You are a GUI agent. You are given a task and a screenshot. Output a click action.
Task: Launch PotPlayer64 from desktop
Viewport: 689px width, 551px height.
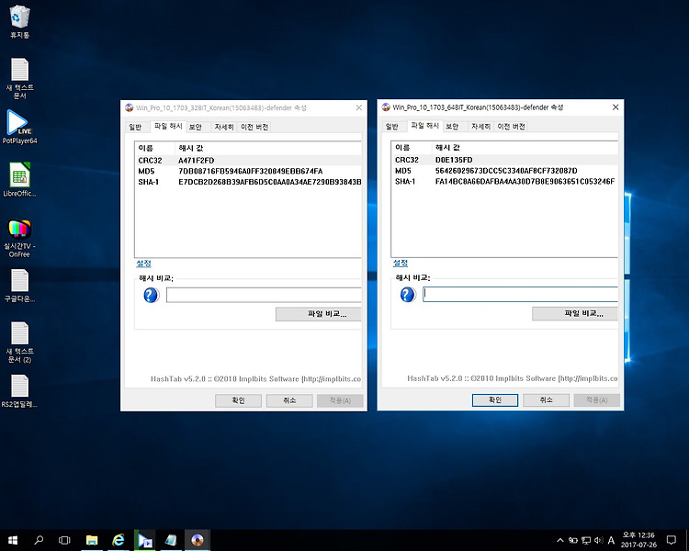coord(19,127)
